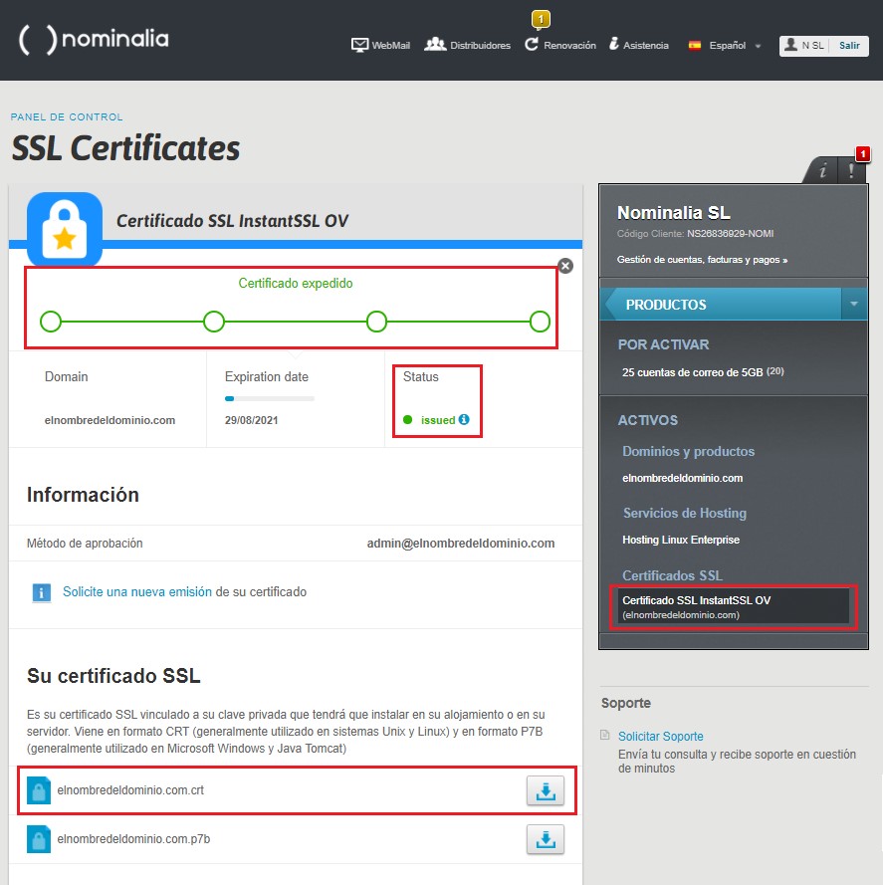Image resolution: width=883 pixels, height=885 pixels.
Task: Click the certificate progress bar final green node
Action: [x=539, y=322]
